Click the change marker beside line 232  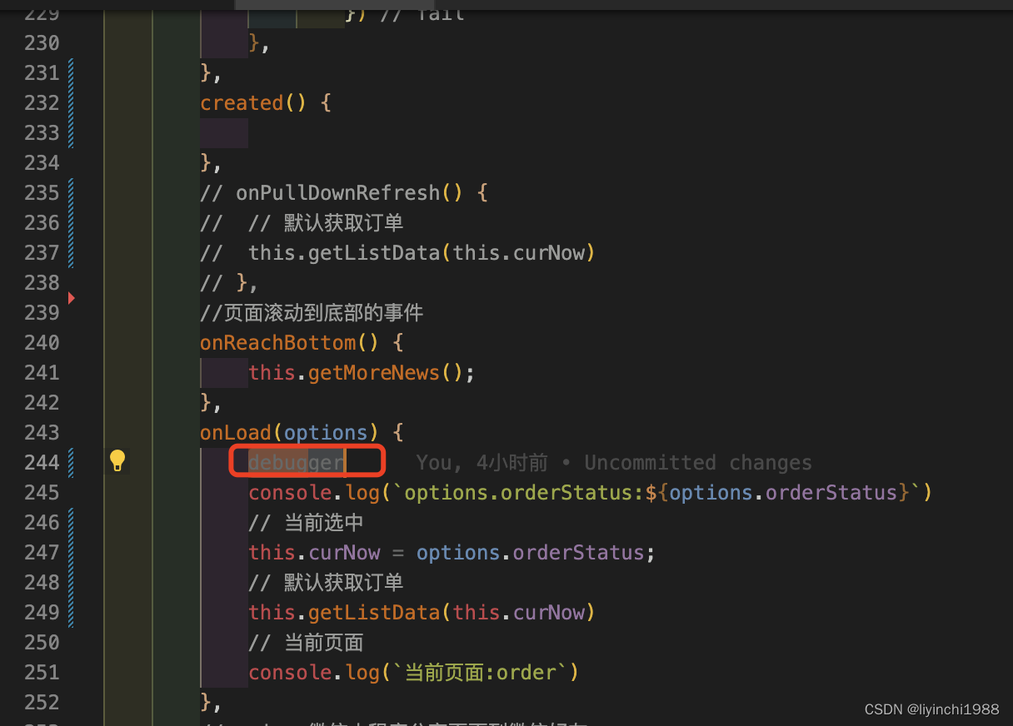coord(71,102)
